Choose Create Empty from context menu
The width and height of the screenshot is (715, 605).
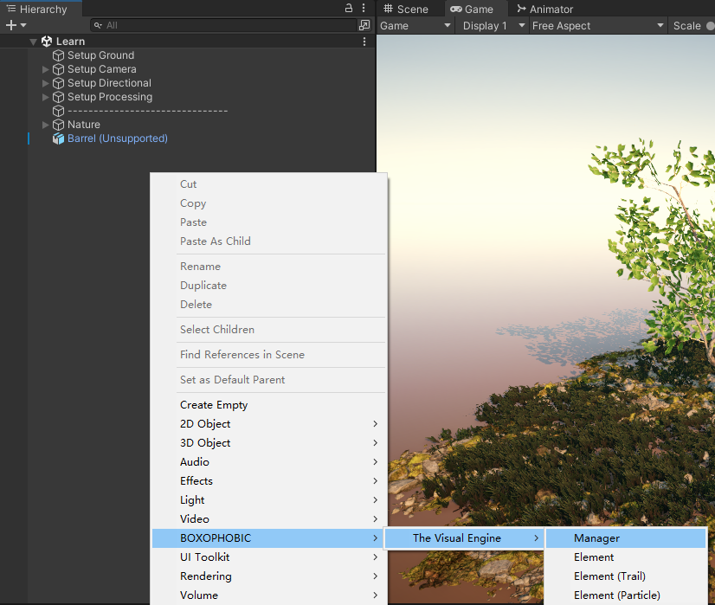coord(270,405)
